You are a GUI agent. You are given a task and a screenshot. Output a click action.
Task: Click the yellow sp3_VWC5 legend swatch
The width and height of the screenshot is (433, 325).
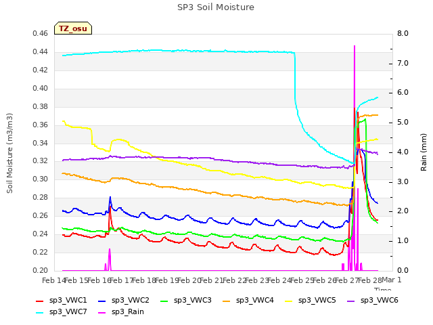(x=289, y=301)
